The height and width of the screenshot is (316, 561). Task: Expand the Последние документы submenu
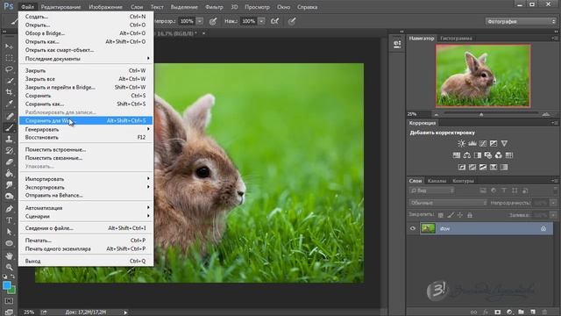pos(86,59)
